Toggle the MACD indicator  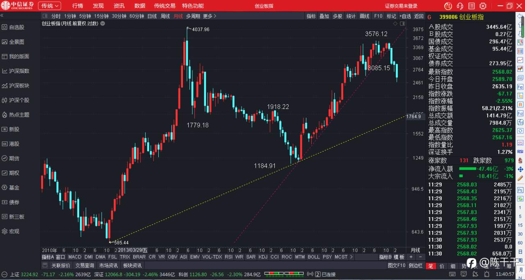click(x=75, y=257)
